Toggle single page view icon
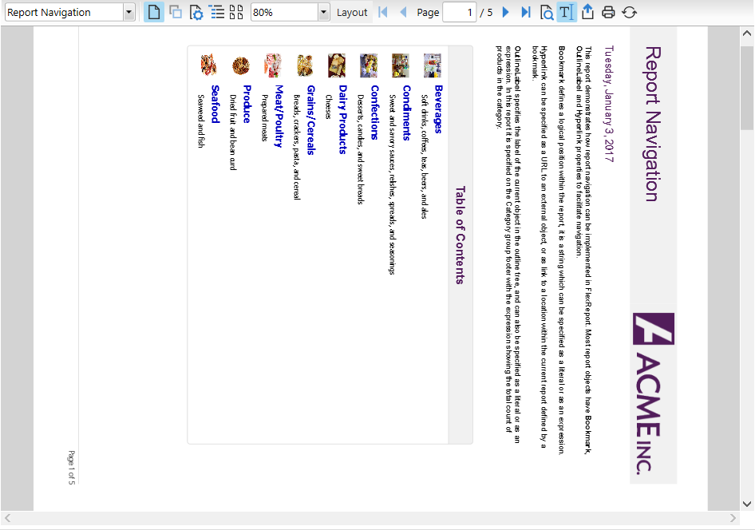The height and width of the screenshot is (530, 755). click(x=153, y=12)
